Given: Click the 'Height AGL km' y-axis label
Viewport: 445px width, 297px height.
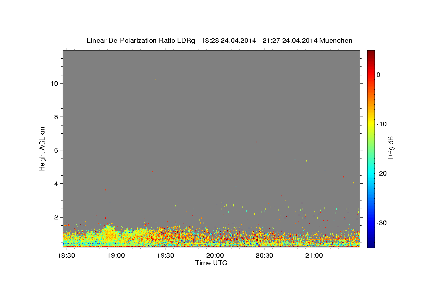Looking at the screenshot, I should pyautogui.click(x=42, y=148).
